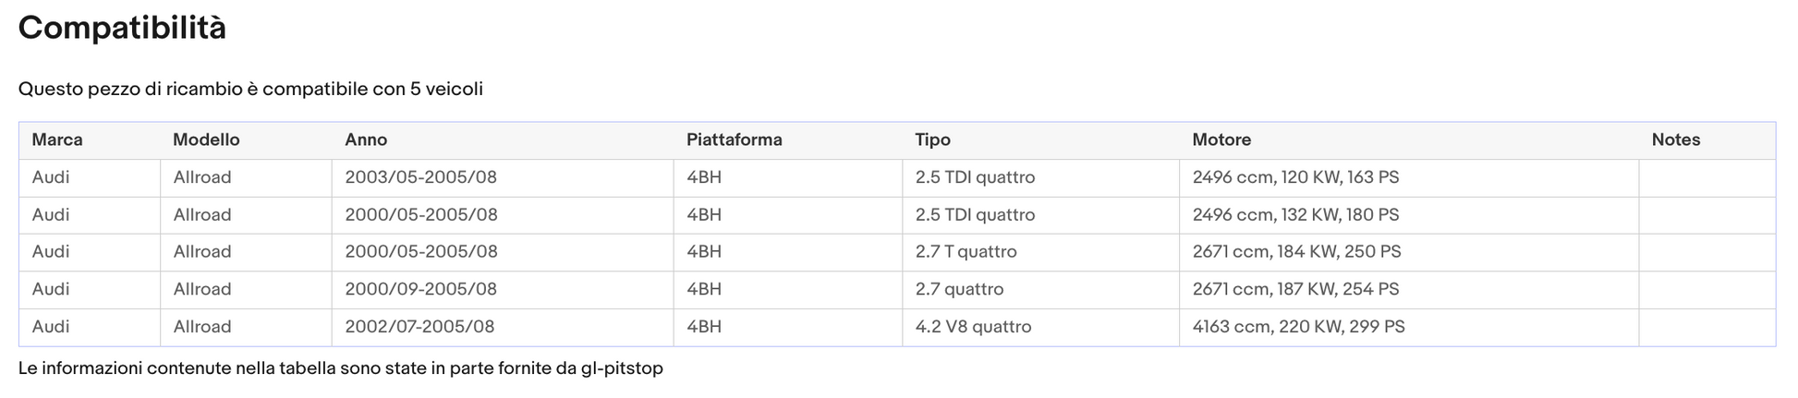
Task: Select the 2496 ccm, 132 KW, 180 PS cell
Action: point(1409,215)
